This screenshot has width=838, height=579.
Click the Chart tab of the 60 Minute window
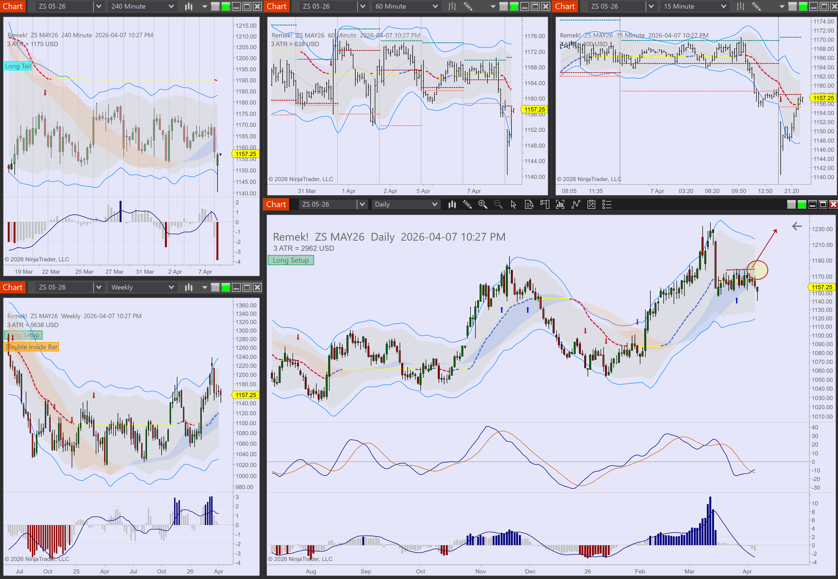click(x=277, y=6)
